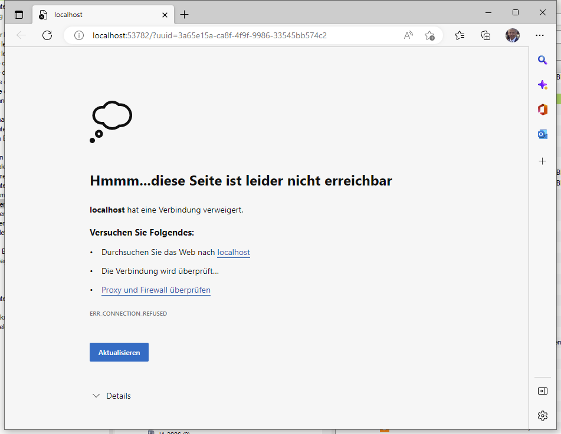The height and width of the screenshot is (434, 561).
Task: Click the address bar URL field
Action: coord(236,35)
